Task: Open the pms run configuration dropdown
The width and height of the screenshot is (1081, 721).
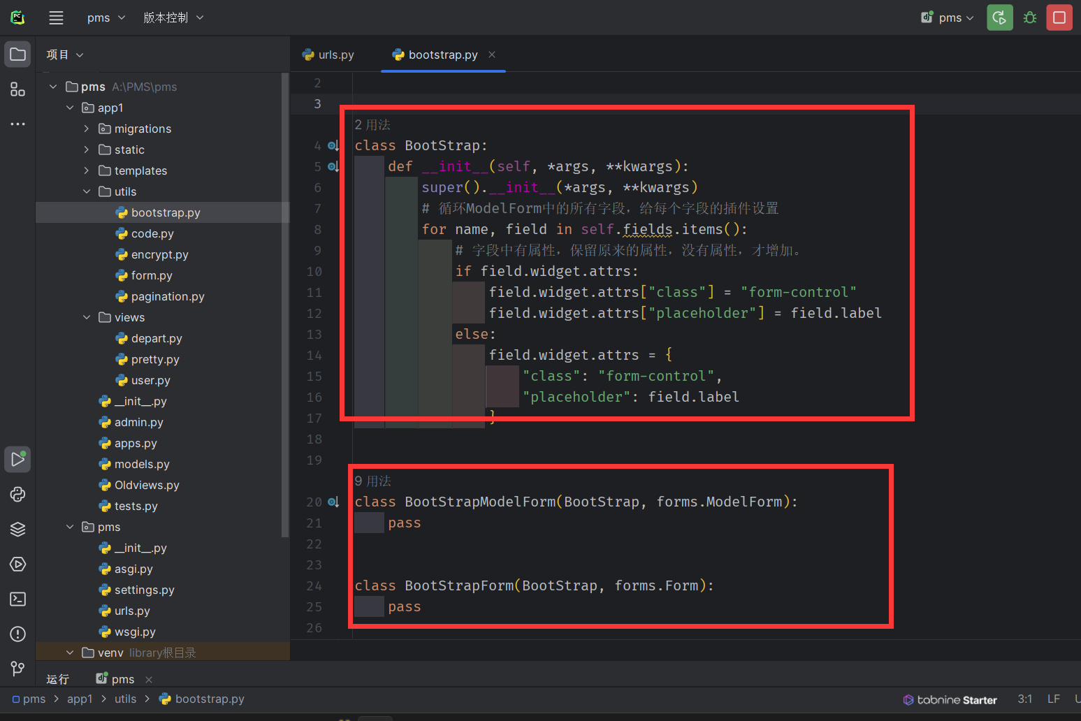Action: pyautogui.click(x=947, y=18)
